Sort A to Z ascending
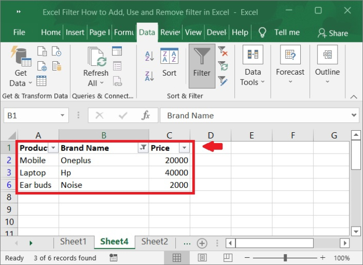363x265 pixels. point(149,56)
